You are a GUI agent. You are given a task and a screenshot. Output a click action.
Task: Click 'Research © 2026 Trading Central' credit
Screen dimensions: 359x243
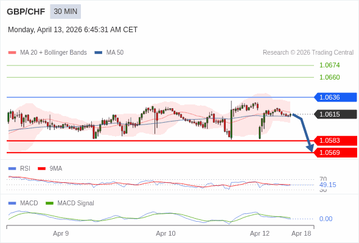click(308, 53)
